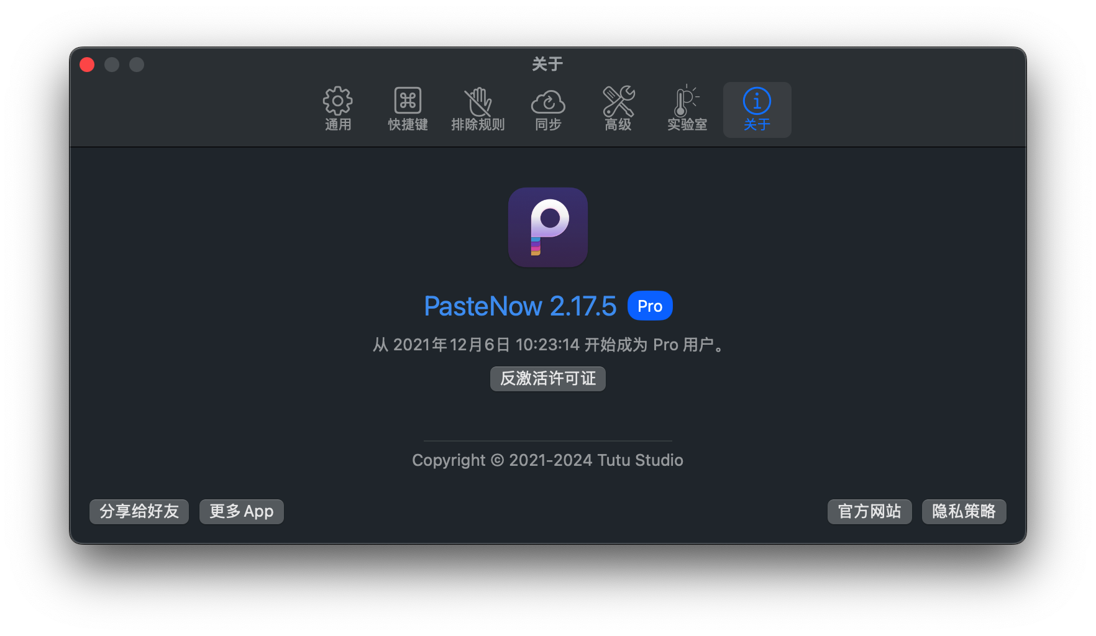Image resolution: width=1096 pixels, height=636 pixels.
Task: Click the 同步 cloud sync icon
Action: click(548, 109)
